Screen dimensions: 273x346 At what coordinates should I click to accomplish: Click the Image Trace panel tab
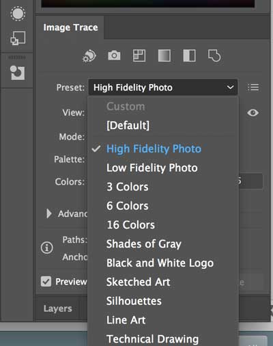70,27
